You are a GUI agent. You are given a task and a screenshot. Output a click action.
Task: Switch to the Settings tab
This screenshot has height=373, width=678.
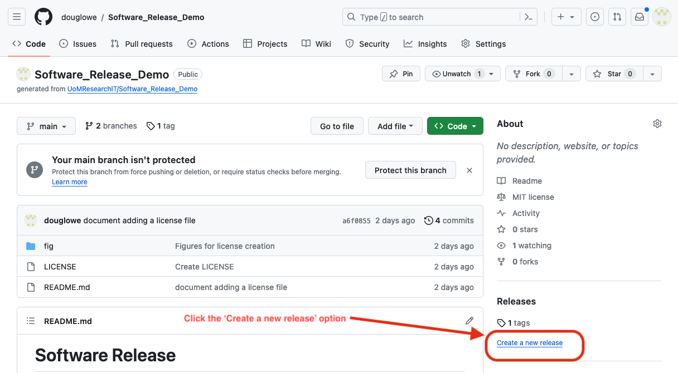point(483,44)
